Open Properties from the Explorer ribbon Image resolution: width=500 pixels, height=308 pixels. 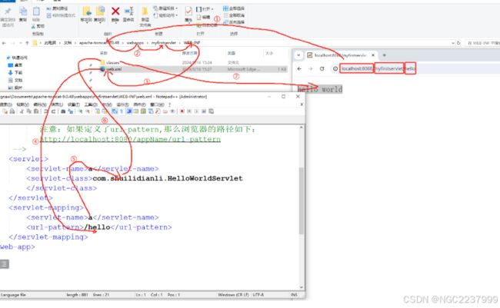point(188,15)
